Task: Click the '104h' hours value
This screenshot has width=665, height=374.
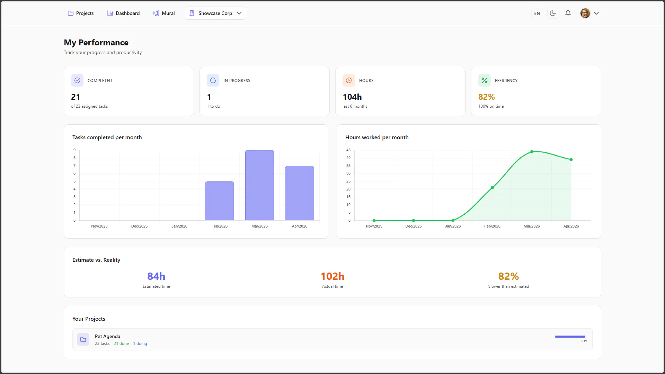Action: [x=352, y=97]
